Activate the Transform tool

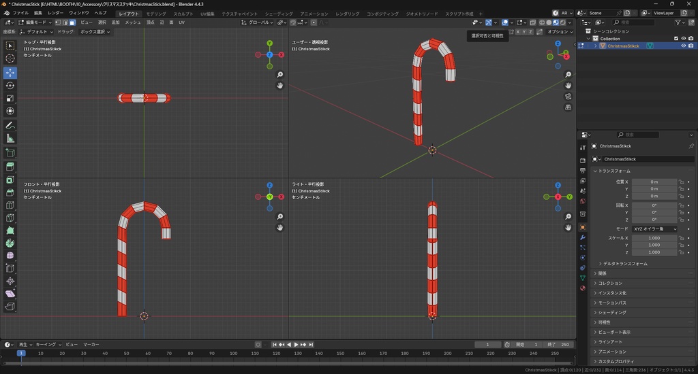tap(10, 111)
